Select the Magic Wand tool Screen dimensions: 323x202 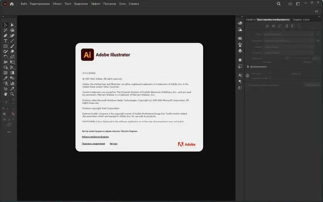pyautogui.click(x=6, y=30)
